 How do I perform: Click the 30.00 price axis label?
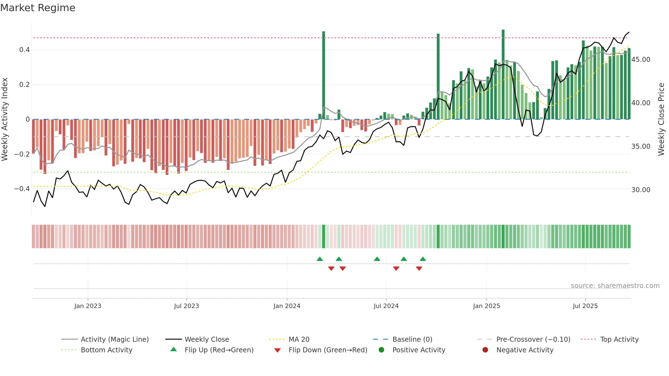(641, 190)
